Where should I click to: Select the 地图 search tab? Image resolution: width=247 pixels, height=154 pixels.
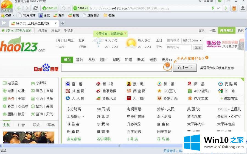click(153, 60)
